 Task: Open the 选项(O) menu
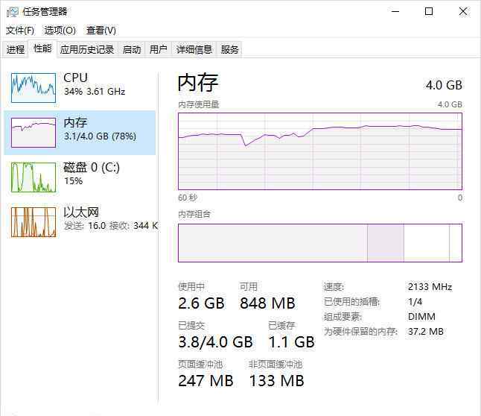pos(60,30)
